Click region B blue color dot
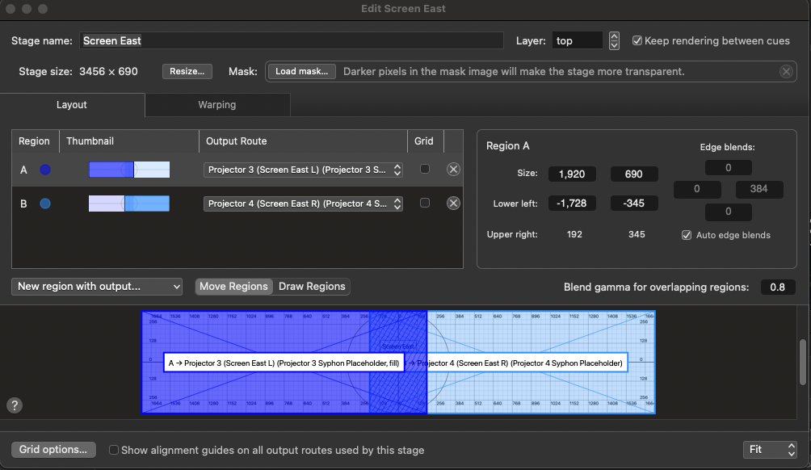 point(45,204)
